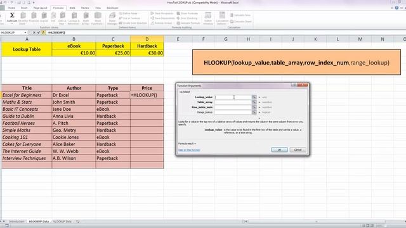This screenshot has height=228, width=406.
Task: Click Calculate Sheet
Action: (x=241, y=22)
